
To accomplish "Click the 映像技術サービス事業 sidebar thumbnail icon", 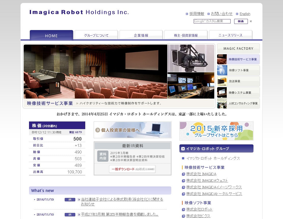I will coord(222,59).
